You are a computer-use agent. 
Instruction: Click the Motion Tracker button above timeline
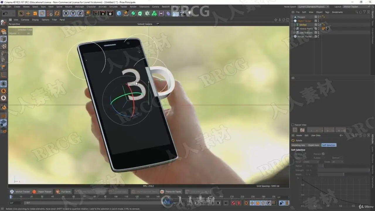[x=20, y=192]
